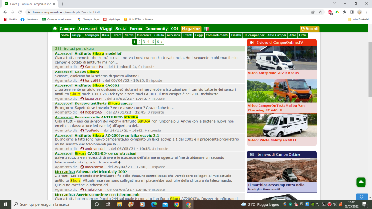This screenshot has height=209, width=372.
Task: Open the Sosta main menu
Action: click(x=121, y=29)
